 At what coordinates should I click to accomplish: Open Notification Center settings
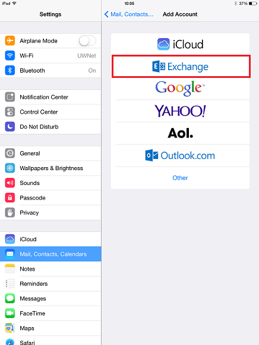tap(50, 97)
